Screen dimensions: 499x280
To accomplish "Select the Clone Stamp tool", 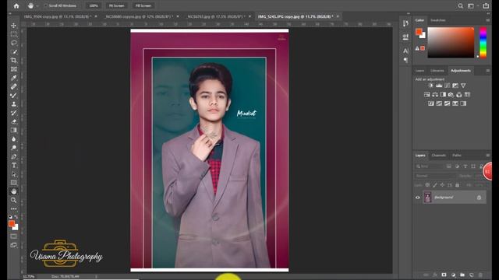I will (x=14, y=103).
